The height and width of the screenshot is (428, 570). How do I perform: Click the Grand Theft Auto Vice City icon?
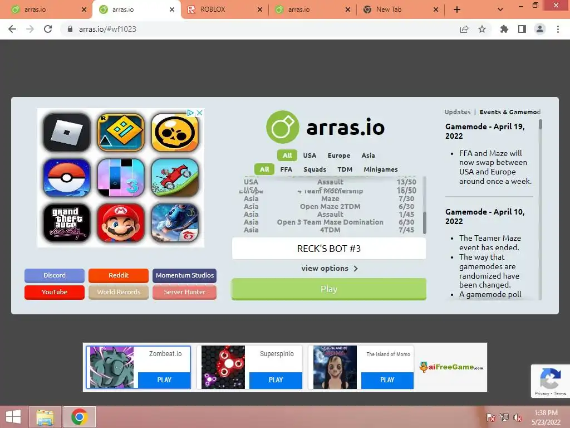tap(67, 223)
